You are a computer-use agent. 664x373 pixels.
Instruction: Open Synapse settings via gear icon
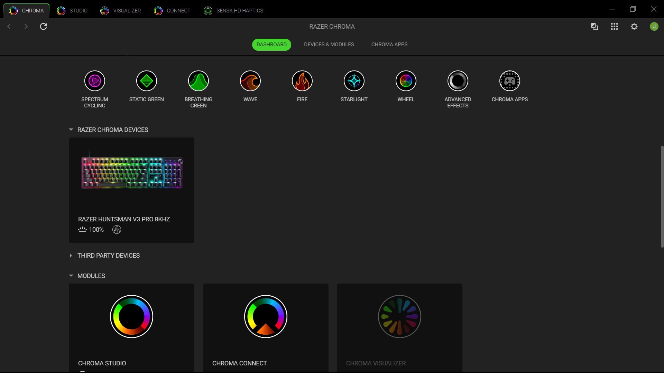coord(634,26)
